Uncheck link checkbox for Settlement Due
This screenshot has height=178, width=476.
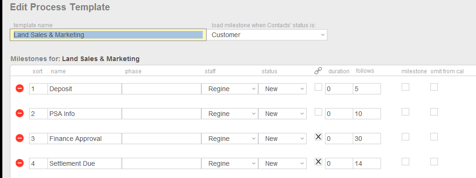318,162
